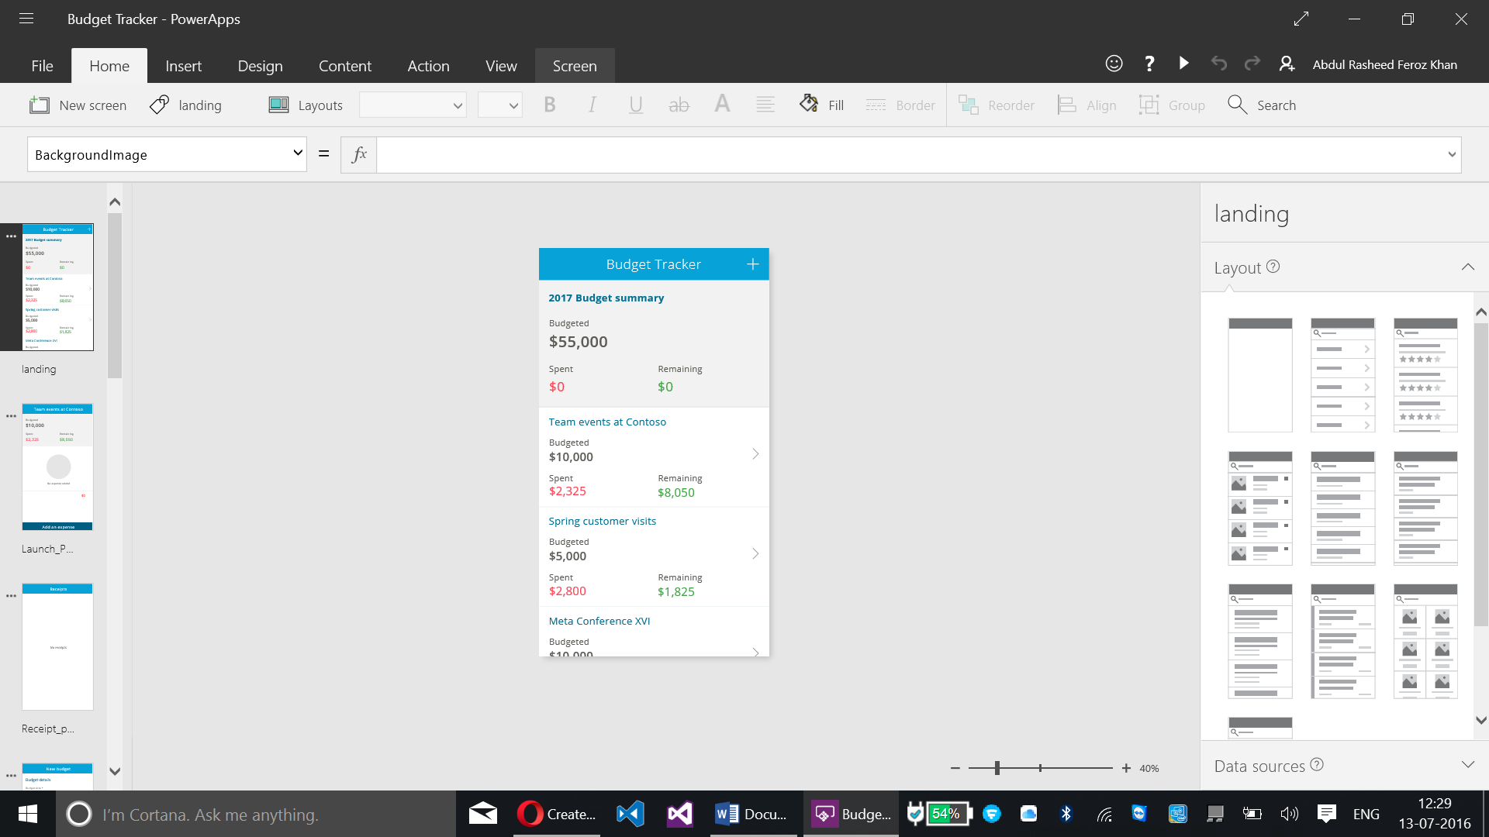Toggle bold formatting

coord(550,105)
